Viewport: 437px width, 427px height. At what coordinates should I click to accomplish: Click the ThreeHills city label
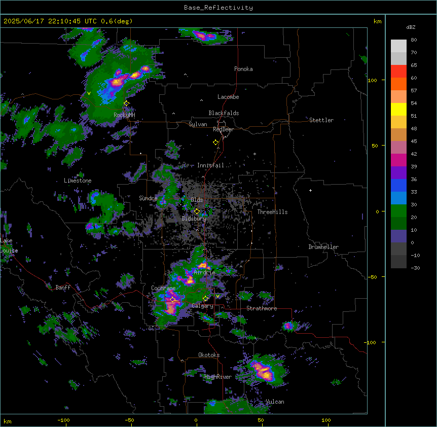[x=272, y=212]
